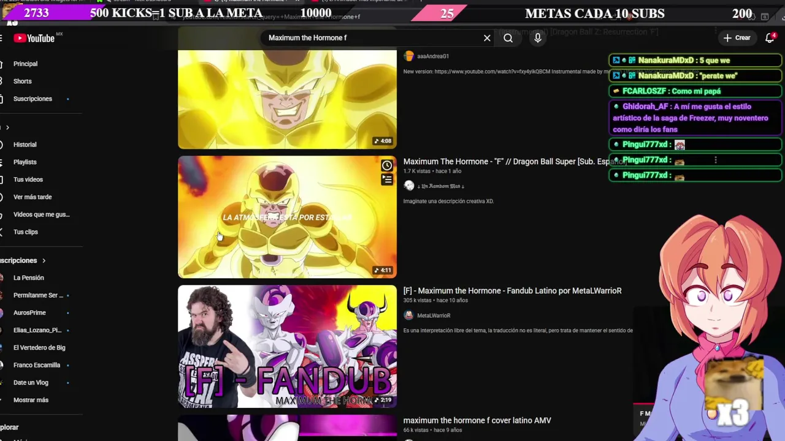The height and width of the screenshot is (441, 785).
Task: Open title "Maximum The Hormone - F // Dragon Ball Super"
Action: tap(514, 162)
